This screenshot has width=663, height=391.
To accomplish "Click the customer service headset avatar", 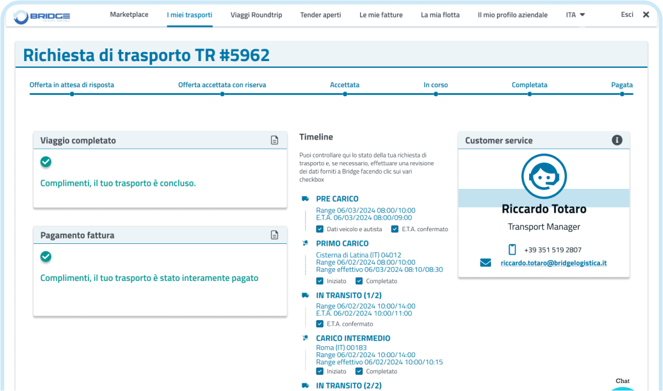I will (544, 176).
